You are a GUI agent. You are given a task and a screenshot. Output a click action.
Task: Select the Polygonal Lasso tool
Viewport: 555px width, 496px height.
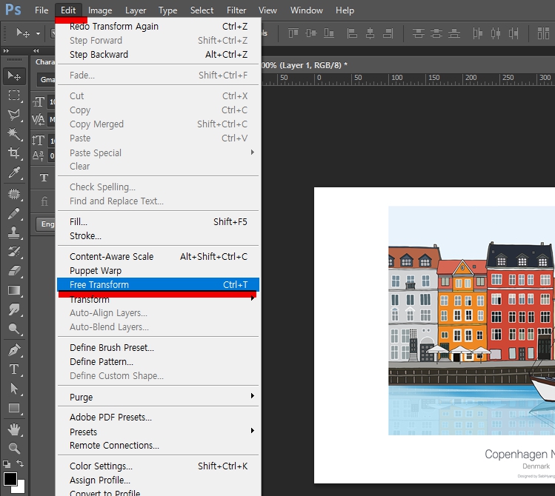[14, 115]
